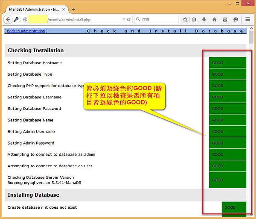This screenshot has width=256, height=219.
Task: Minimize the browser window
Action: pos(230,3)
